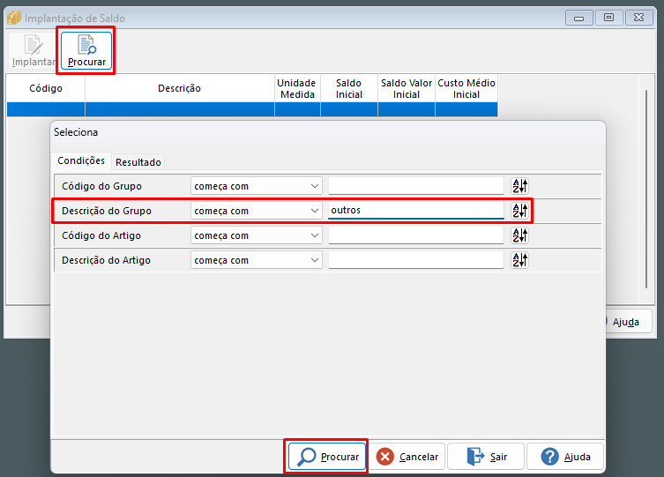The height and width of the screenshot is (477, 664).
Task: Click the Descrição column header
Action: pos(180,88)
